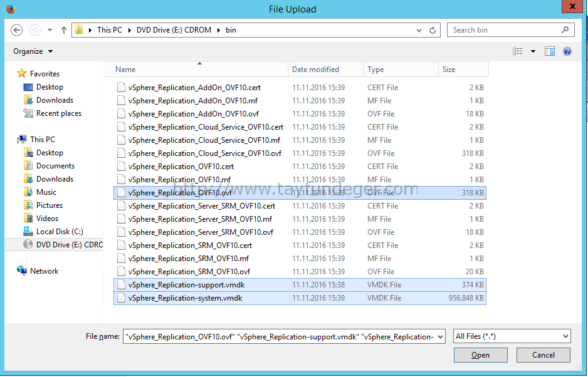588x377 pixels.
Task: Select file vSphere_Replication_Cloud_Service_OVF10.ovf
Action: click(300, 153)
